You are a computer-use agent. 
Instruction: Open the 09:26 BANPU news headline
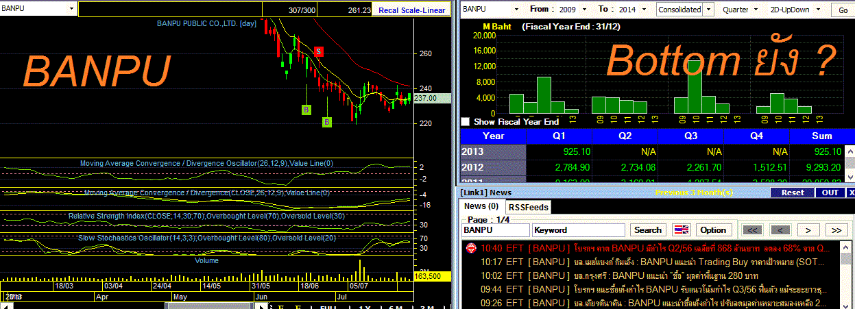[653, 302]
